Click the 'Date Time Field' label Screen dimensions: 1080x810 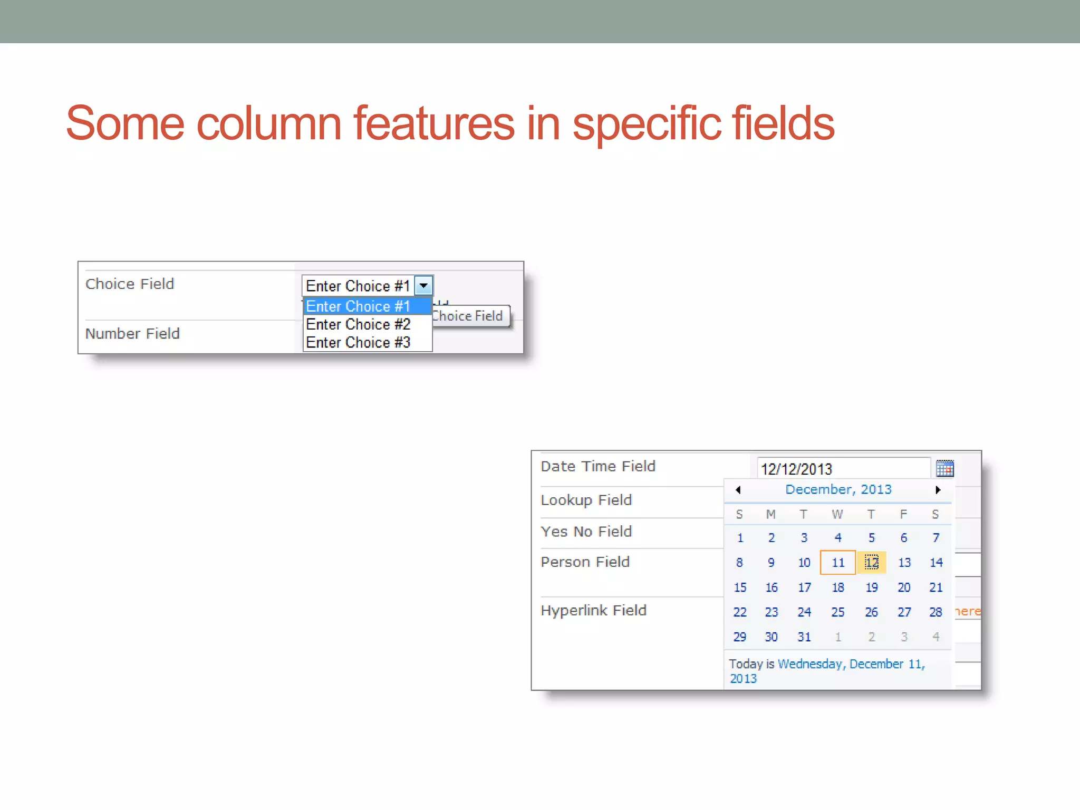tap(598, 466)
